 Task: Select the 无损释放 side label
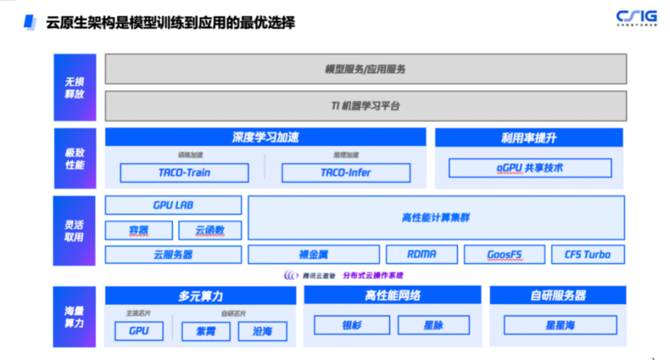(x=75, y=87)
